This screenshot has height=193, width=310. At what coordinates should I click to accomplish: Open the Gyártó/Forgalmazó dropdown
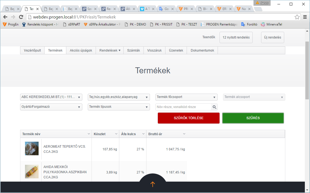point(51,107)
